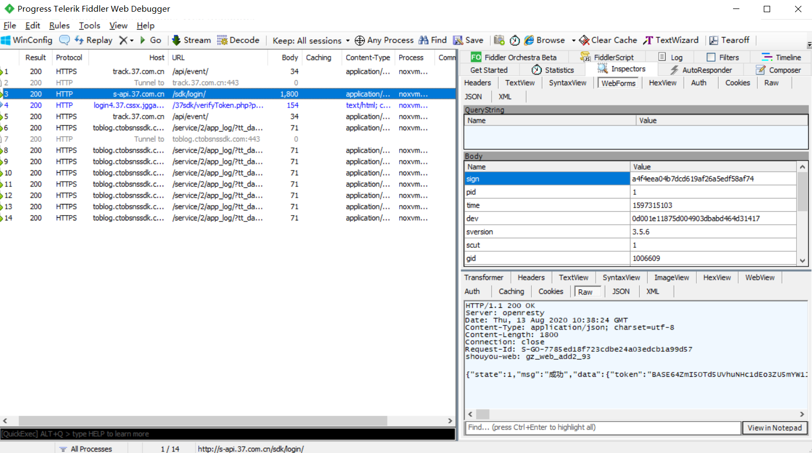812x453 pixels.
Task: Select the response SyntaxView tab
Action: click(x=621, y=277)
